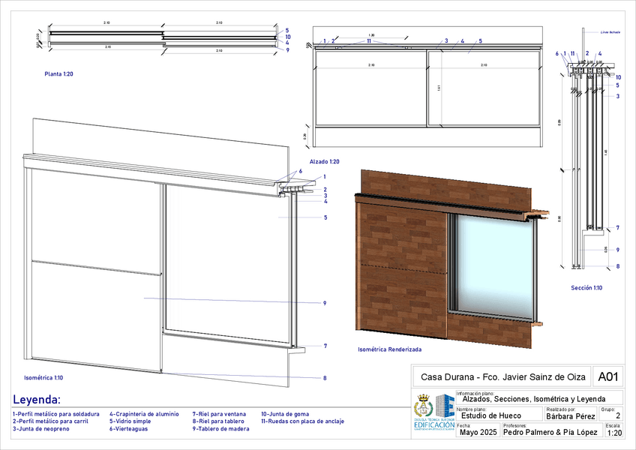Select legend entry '9-Tablero de madera'

220,429
